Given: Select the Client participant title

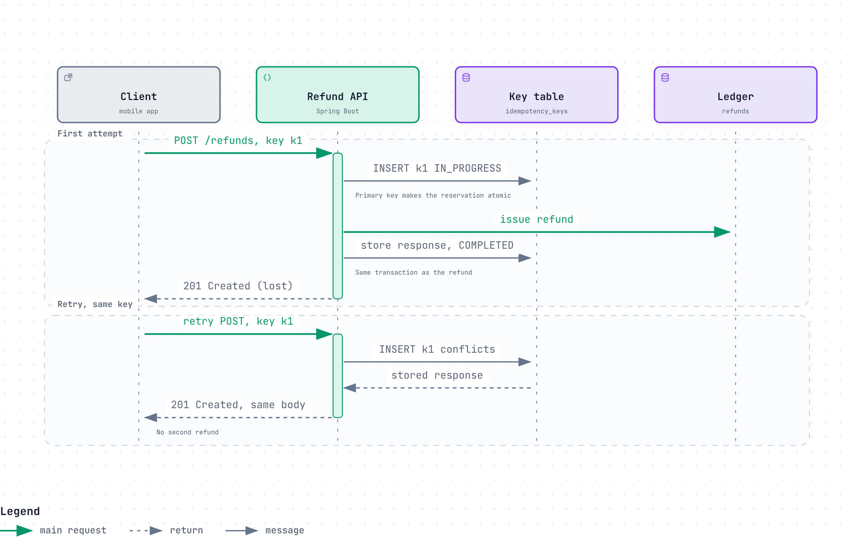Looking at the screenshot, I should [139, 96].
